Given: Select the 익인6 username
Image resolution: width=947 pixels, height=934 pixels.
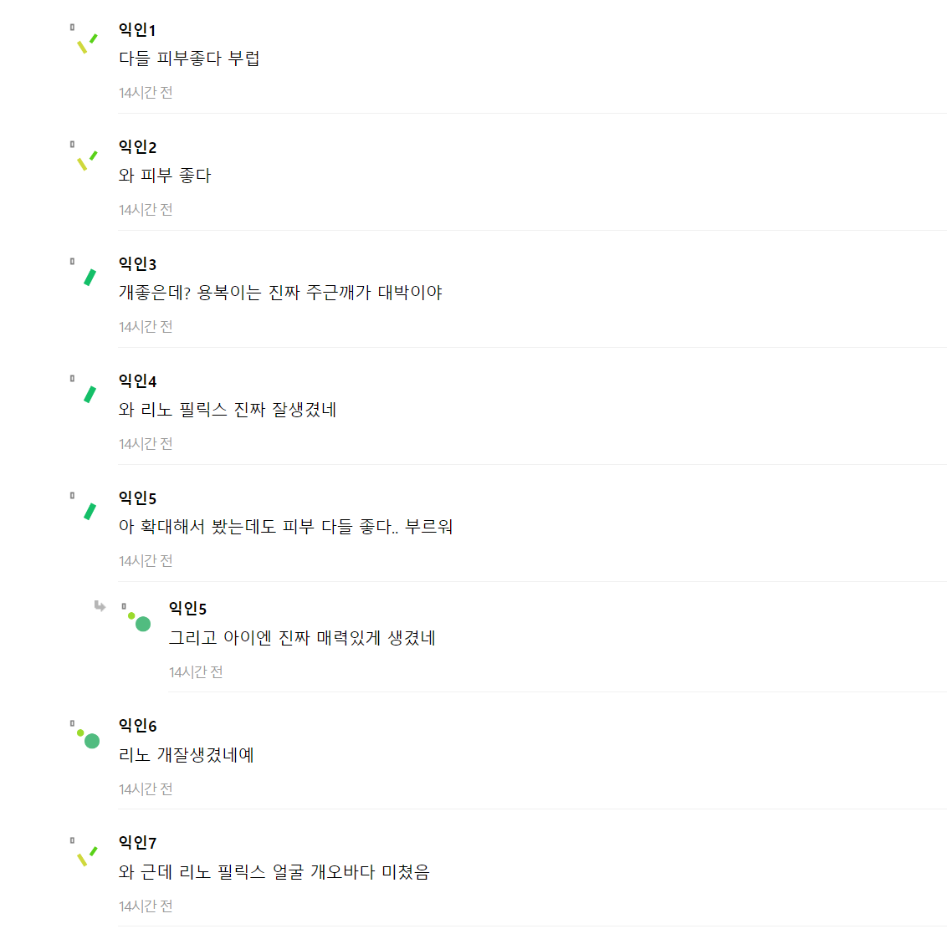Looking at the screenshot, I should 137,726.
